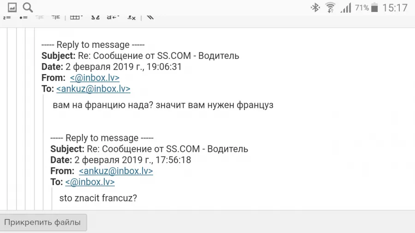
Task: Tap the battery indicator in status bar
Action: [x=374, y=8]
